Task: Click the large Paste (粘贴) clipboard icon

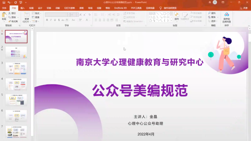Action: [4, 15]
